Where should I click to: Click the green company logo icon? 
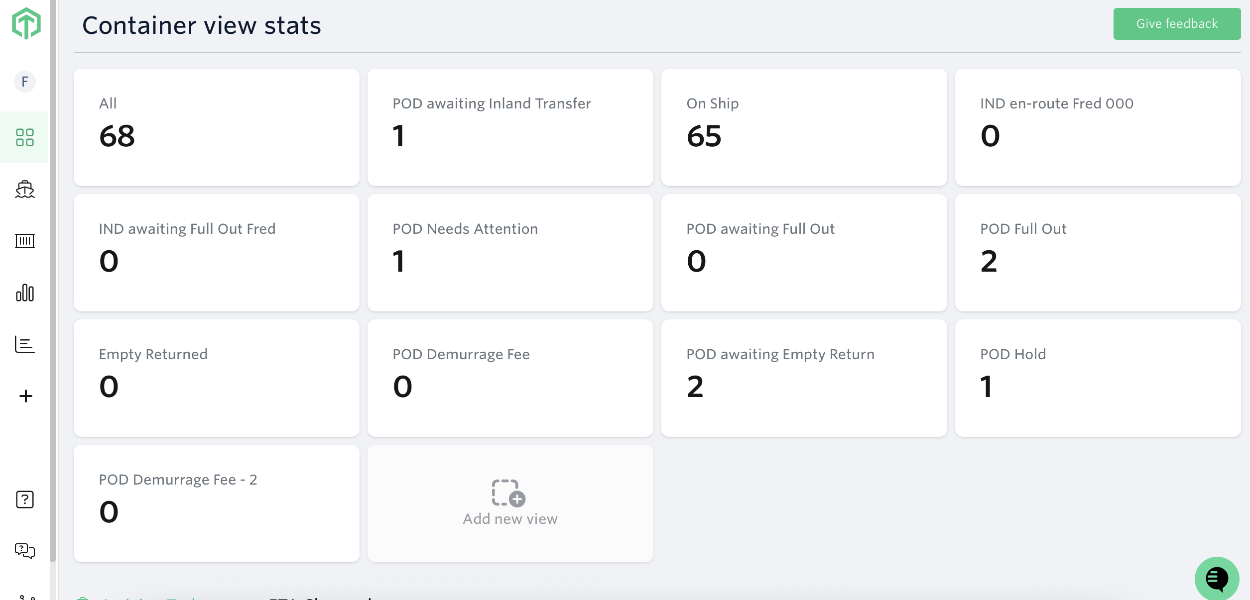tap(26, 23)
